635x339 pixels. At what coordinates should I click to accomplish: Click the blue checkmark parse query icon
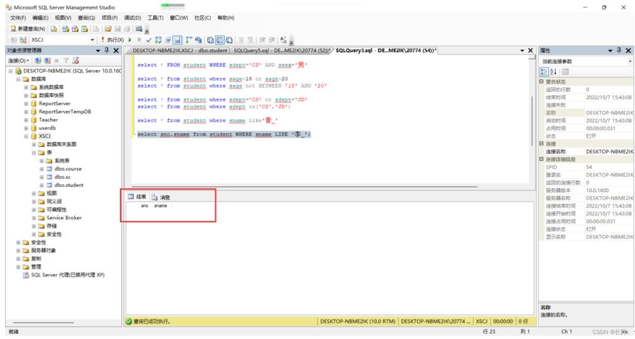click(148, 39)
